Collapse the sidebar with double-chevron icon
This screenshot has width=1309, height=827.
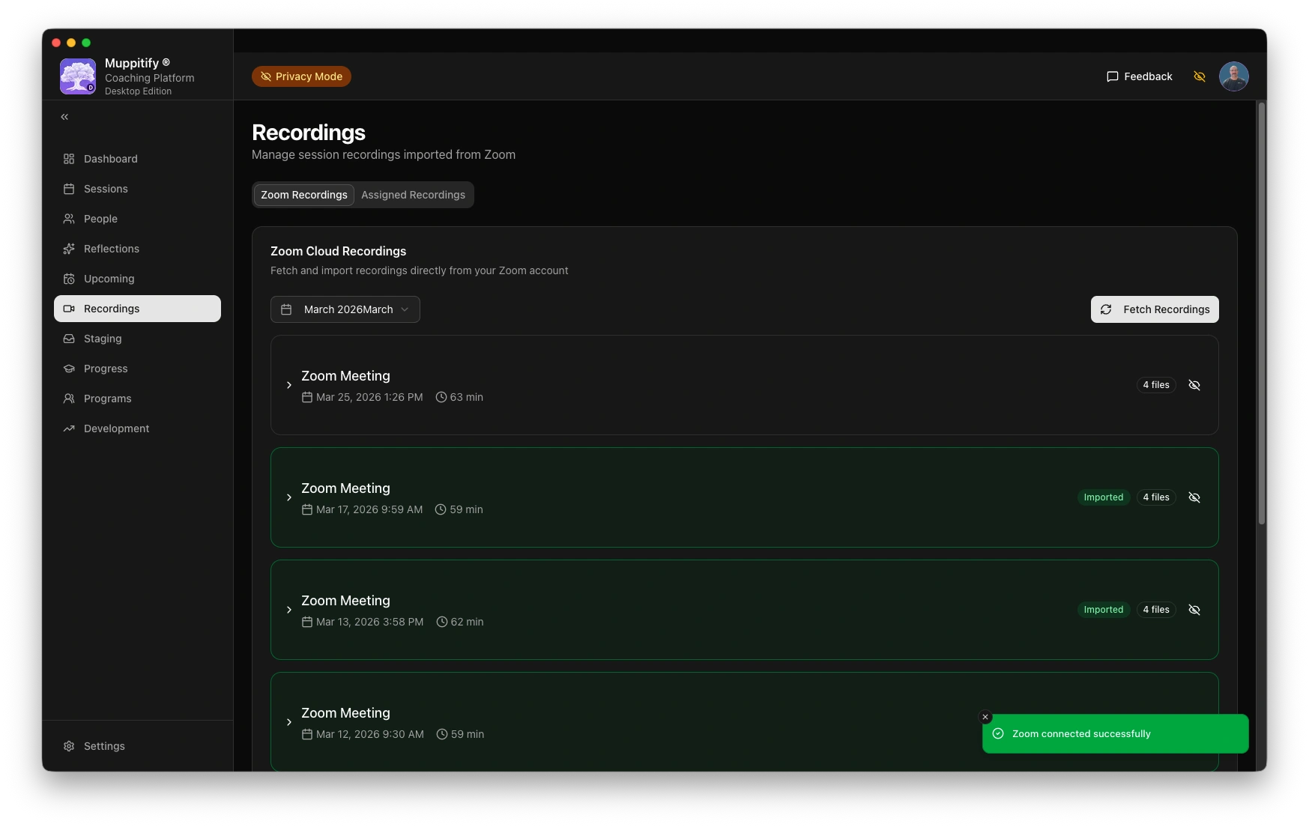(x=64, y=117)
